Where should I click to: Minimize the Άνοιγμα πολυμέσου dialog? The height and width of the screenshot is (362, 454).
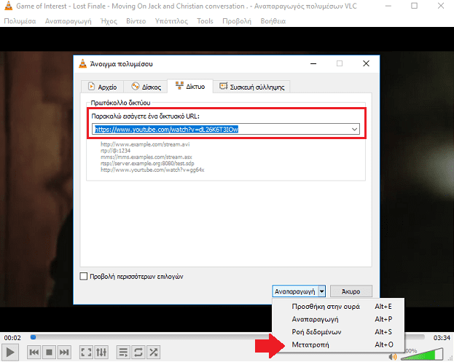[313, 63]
